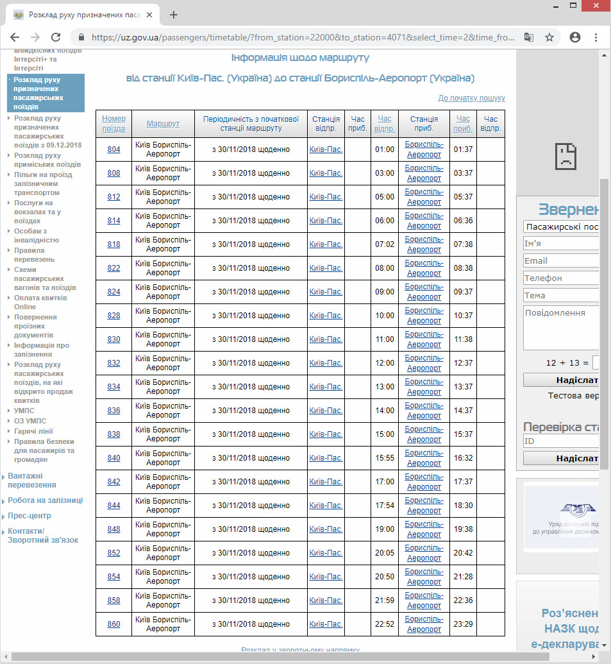Screen dimensions: 611x664
Task: Open sidebar item УМПС
Action: [24, 411]
